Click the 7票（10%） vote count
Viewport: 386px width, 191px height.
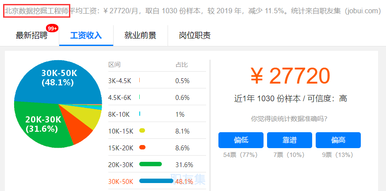tap(289, 155)
